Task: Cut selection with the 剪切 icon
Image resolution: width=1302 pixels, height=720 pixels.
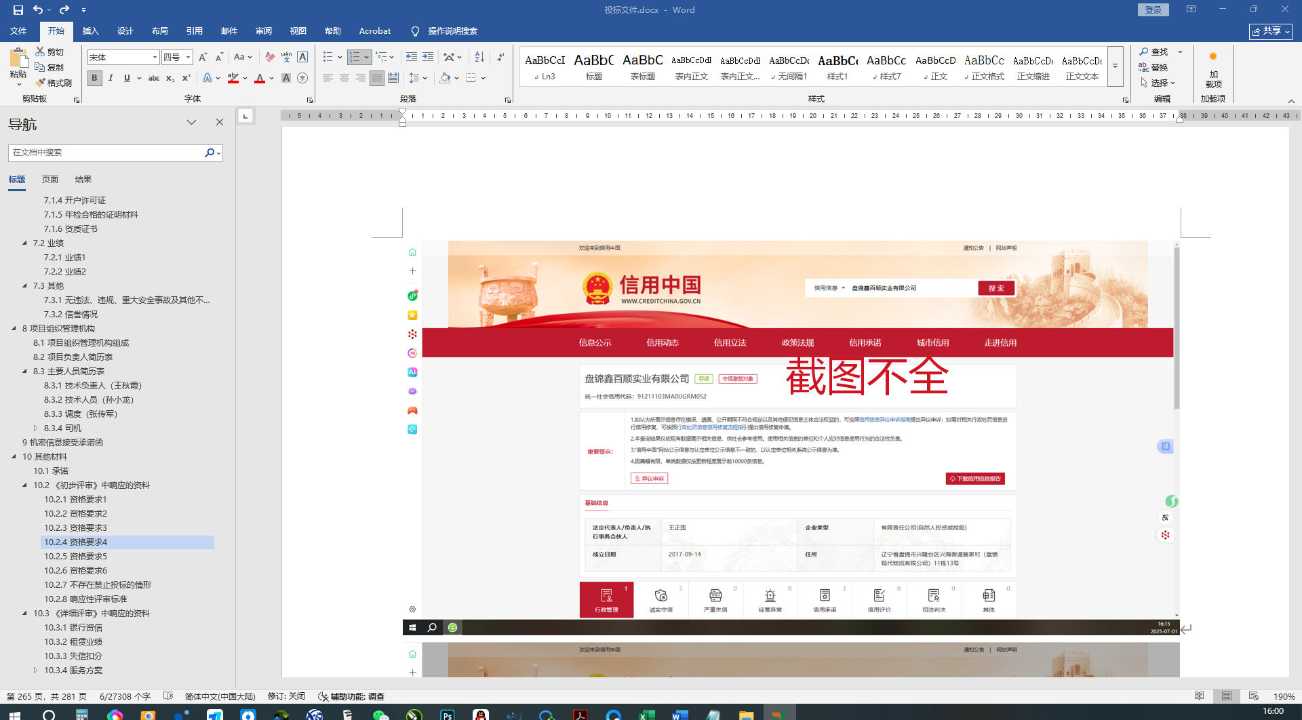Action: [41, 52]
